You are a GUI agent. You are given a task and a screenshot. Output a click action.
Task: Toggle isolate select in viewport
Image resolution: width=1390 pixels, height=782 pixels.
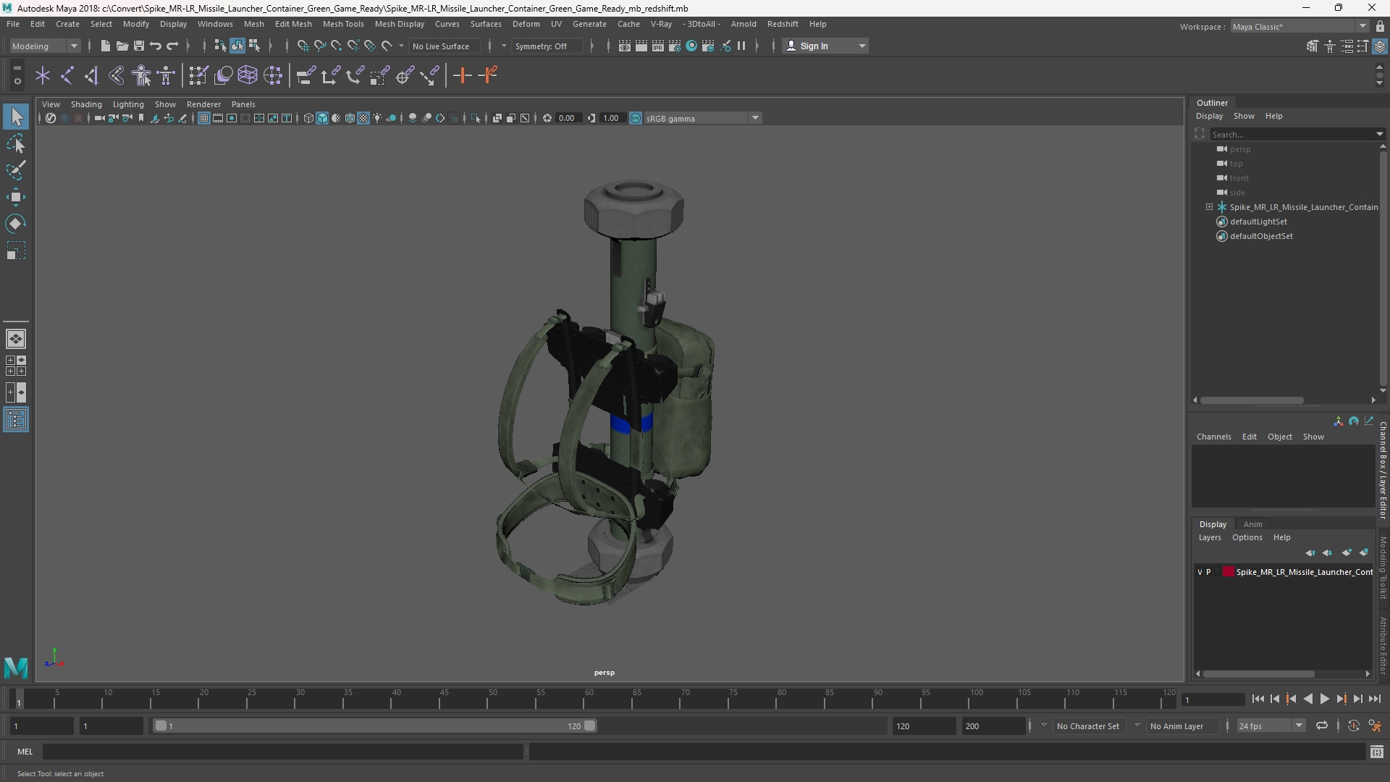476,118
